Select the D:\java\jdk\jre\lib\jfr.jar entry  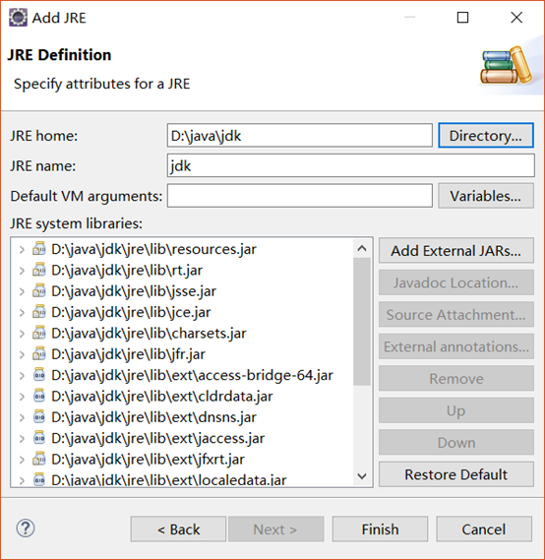(128, 354)
